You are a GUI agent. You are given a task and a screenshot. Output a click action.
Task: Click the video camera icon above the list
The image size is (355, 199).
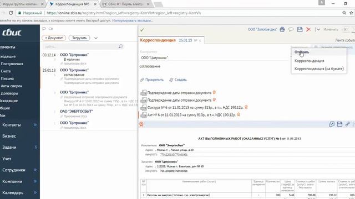click(x=50, y=29)
